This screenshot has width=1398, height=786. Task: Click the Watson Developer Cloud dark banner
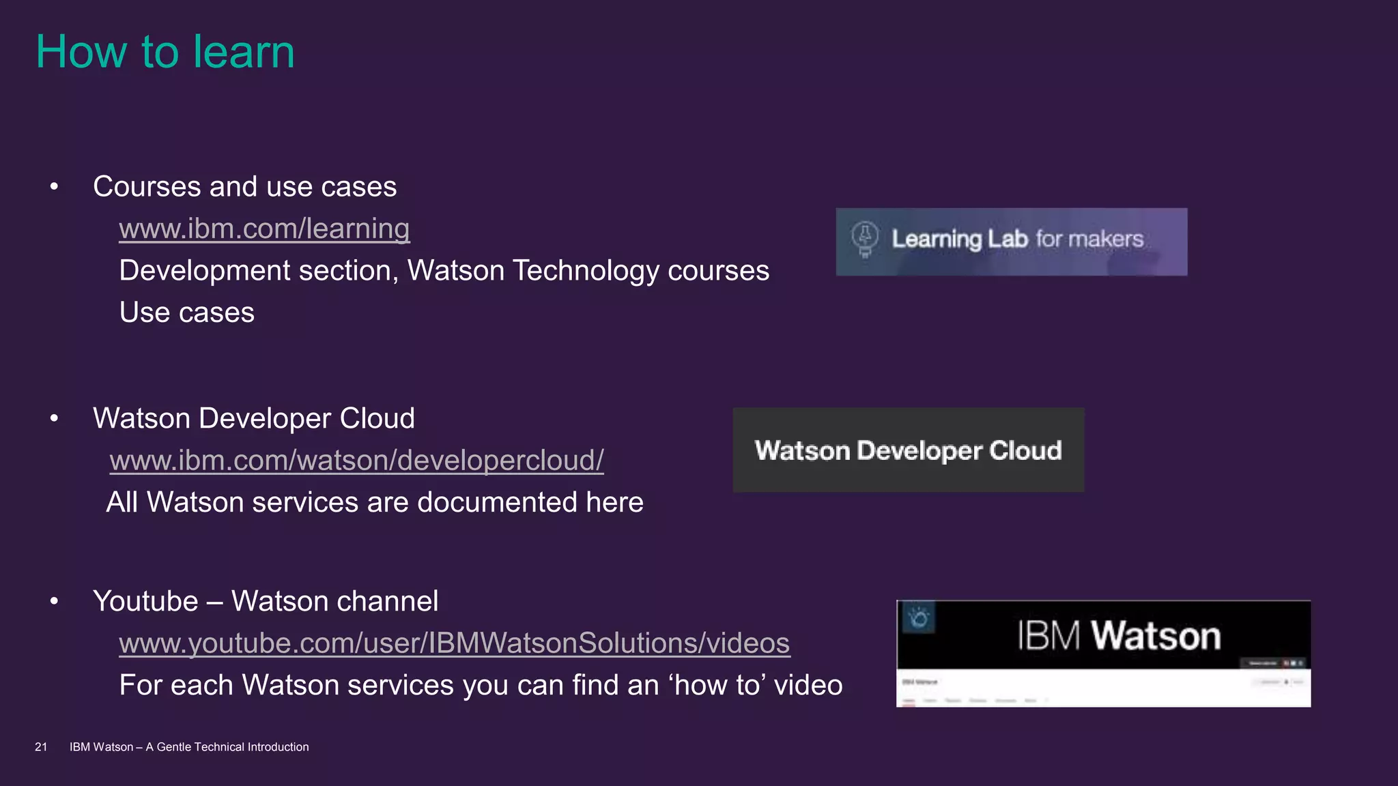click(909, 450)
